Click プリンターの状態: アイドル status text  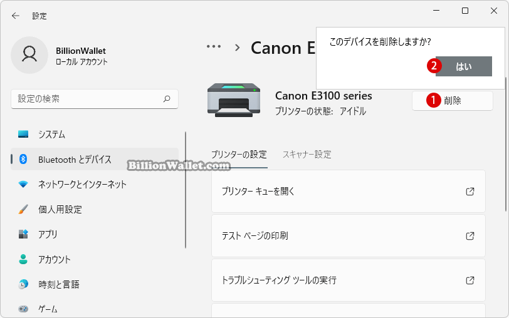tap(321, 111)
